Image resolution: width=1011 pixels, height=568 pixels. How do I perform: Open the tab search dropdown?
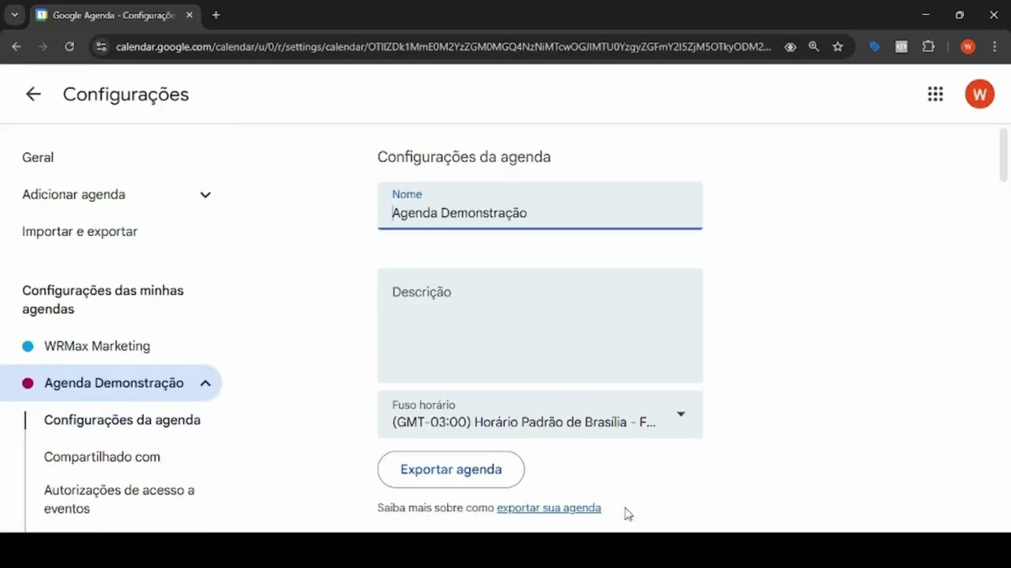(14, 15)
